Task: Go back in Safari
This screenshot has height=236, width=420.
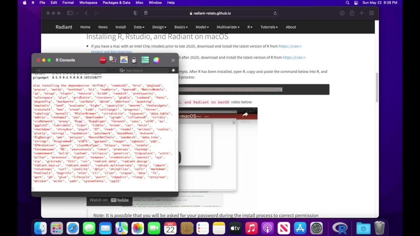Action: [86, 13]
